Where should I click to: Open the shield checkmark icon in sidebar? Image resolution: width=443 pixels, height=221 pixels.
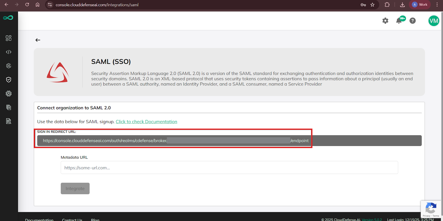coord(9,80)
